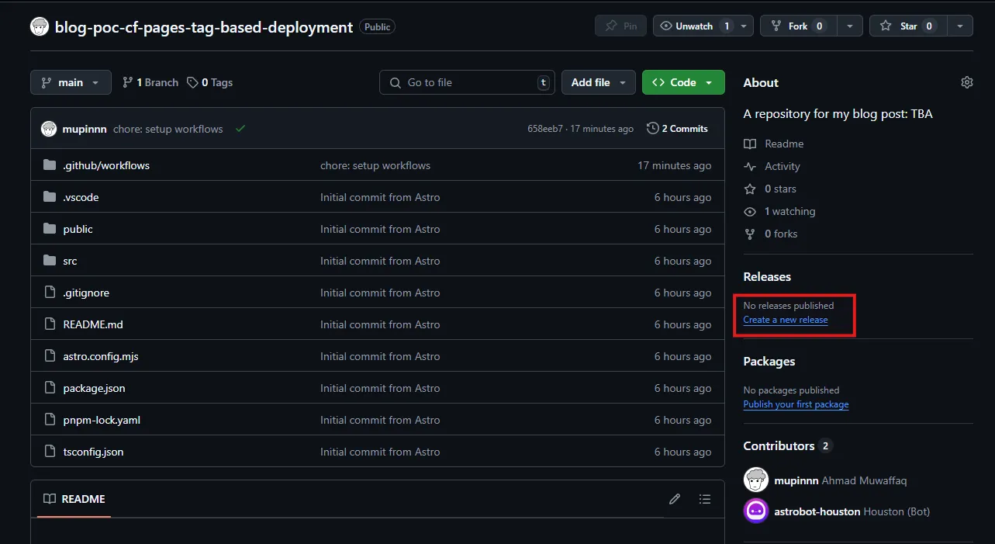Pin the repository
This screenshot has height=544, width=995.
pos(620,25)
